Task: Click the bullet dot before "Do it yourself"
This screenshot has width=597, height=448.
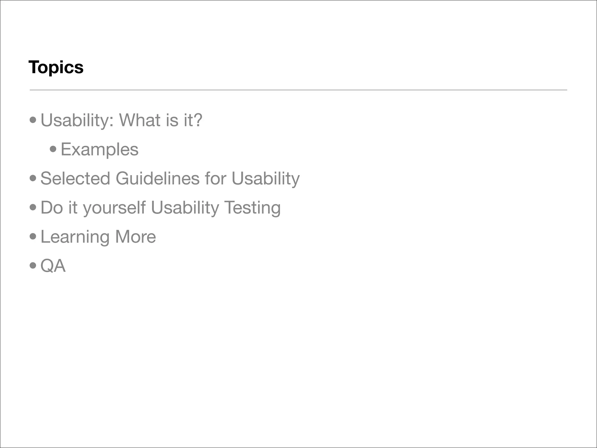Action: (33, 207)
